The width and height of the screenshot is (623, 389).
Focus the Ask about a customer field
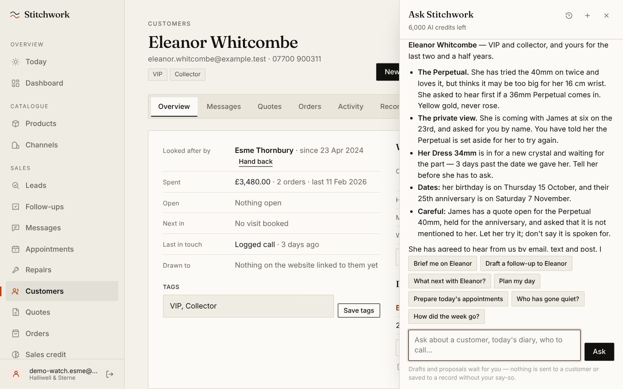494,345
